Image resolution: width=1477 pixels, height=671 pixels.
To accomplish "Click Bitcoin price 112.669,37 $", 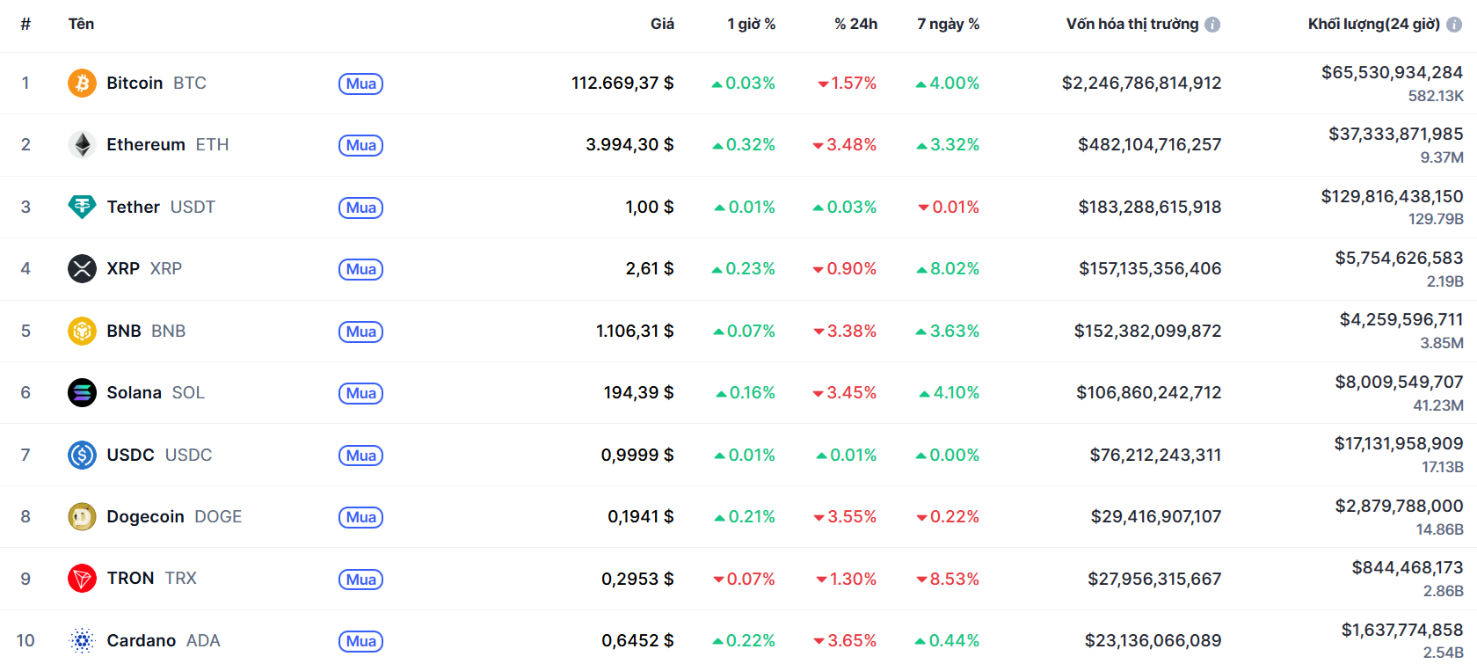I will click(622, 83).
